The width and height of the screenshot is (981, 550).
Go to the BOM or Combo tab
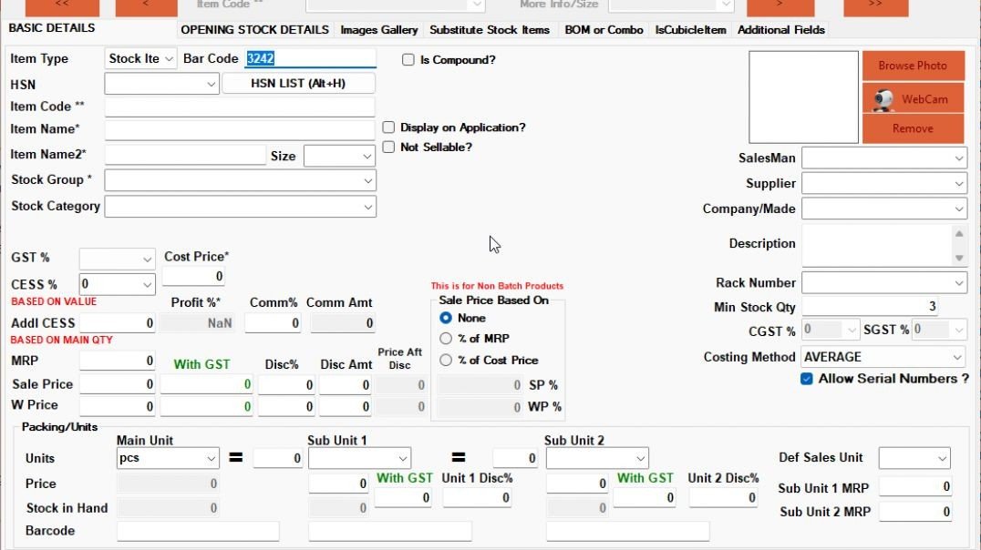[603, 30]
